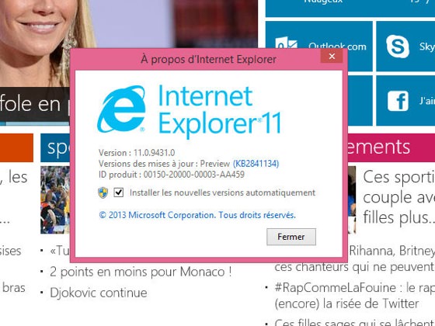Click the Outlook.com tile icon
Image resolution: width=435 pixels, height=326 pixels.
click(x=287, y=43)
